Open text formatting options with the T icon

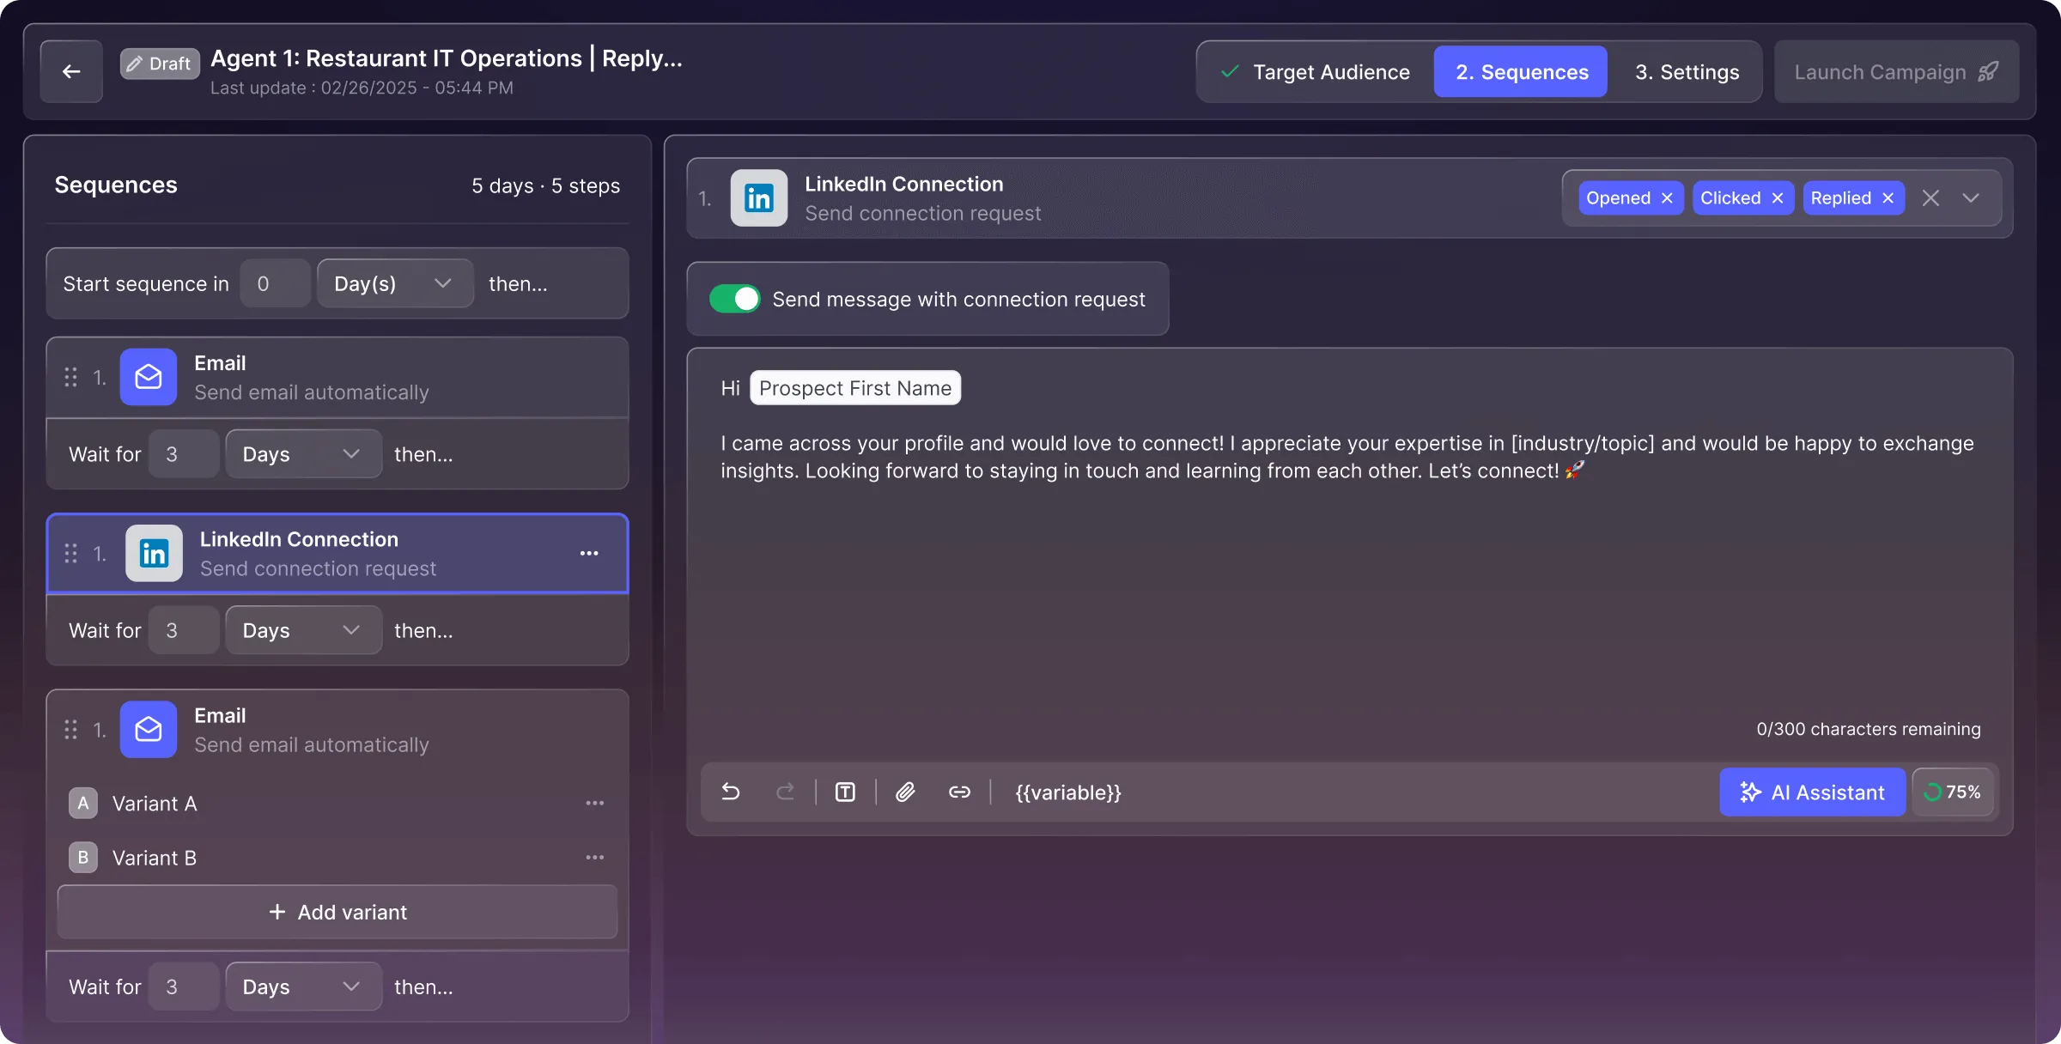[x=845, y=792]
